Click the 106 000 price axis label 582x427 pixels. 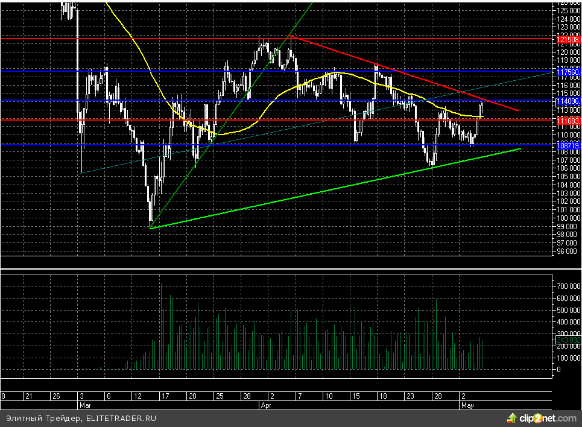[x=568, y=168]
